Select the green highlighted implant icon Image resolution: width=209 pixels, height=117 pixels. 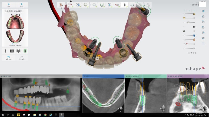click(x=25, y=51)
